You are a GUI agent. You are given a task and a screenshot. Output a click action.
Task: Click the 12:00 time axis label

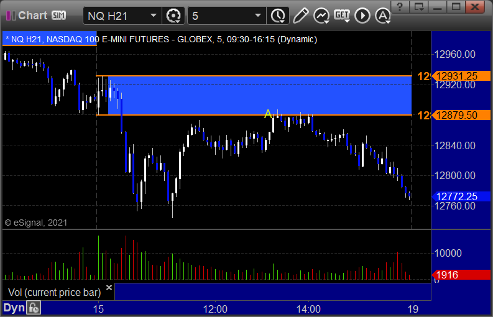click(x=215, y=309)
